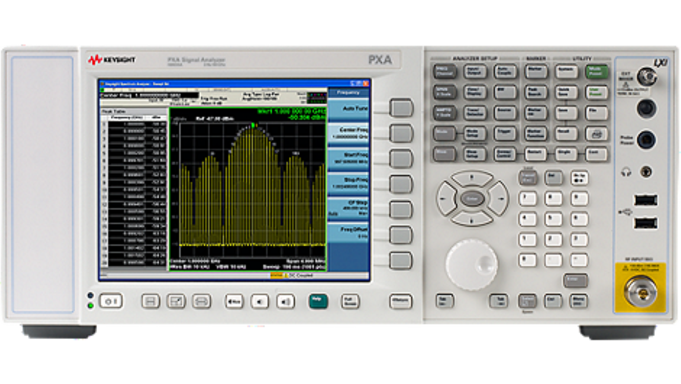The image size is (681, 384).
Task: Click the Quick Save key
Action: click(566, 93)
